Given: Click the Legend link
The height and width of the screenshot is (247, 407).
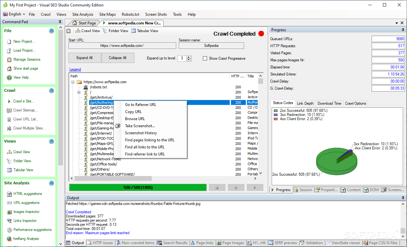Looking at the screenshot, I should tap(75, 69).
